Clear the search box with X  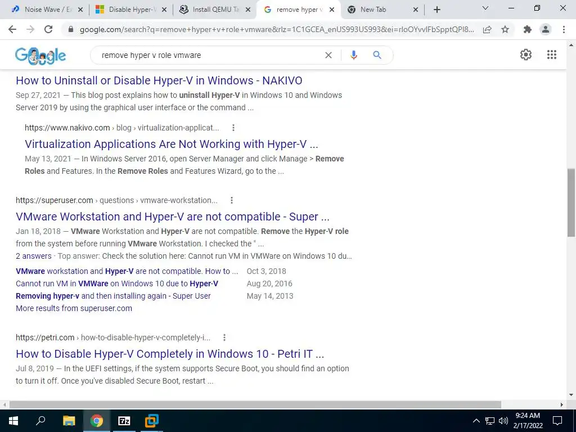(328, 55)
